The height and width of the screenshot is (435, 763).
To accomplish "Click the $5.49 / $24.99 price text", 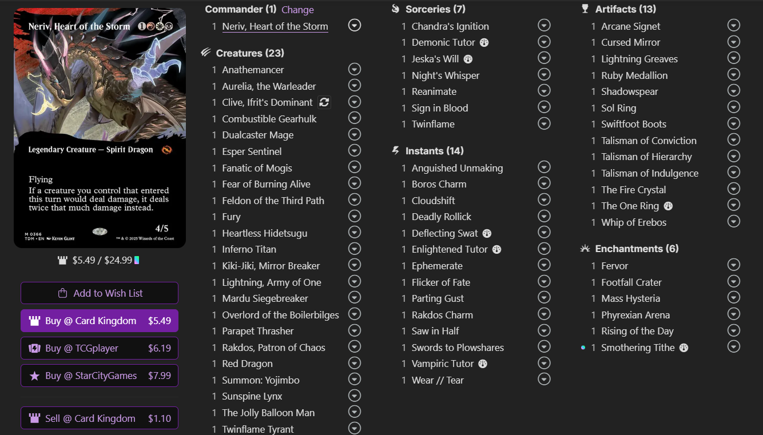I will (x=102, y=261).
